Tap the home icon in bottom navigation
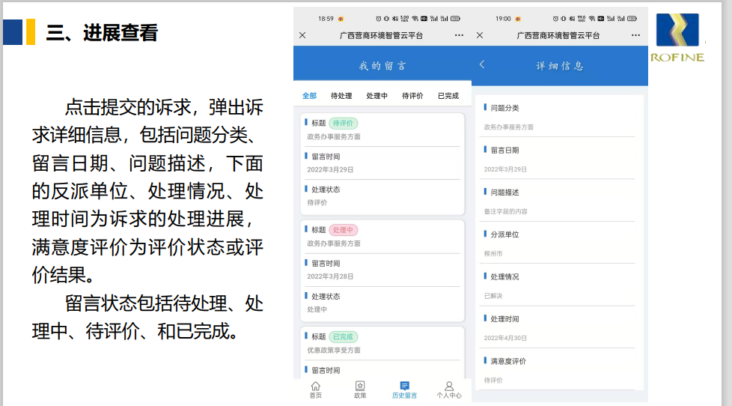This screenshot has width=732, height=406. click(x=315, y=389)
